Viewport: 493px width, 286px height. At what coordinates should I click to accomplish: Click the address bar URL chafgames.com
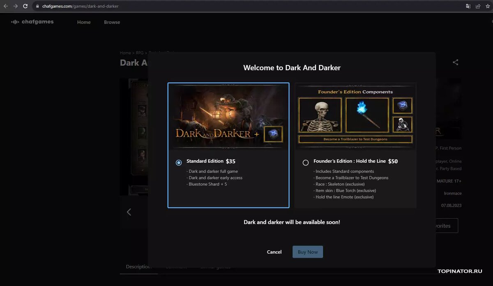coord(80,6)
